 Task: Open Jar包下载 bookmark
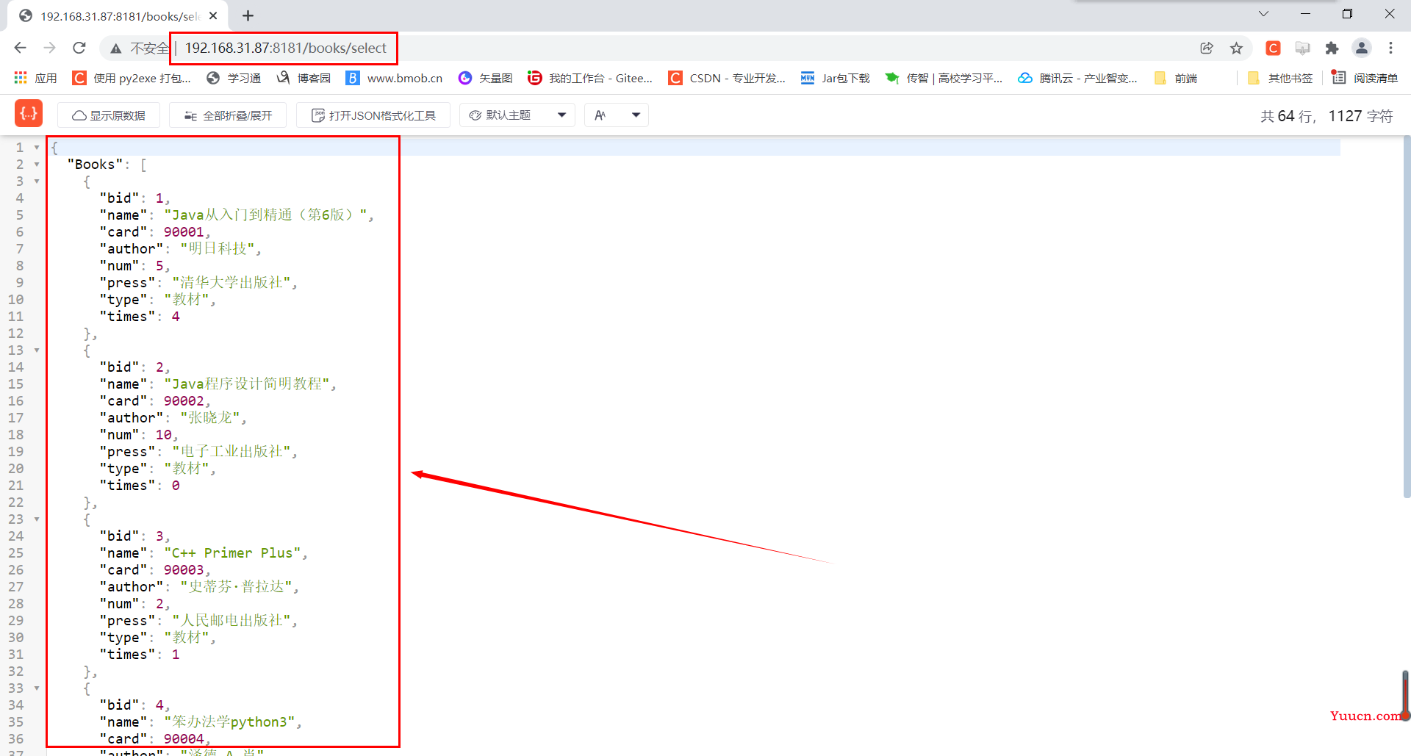(835, 78)
